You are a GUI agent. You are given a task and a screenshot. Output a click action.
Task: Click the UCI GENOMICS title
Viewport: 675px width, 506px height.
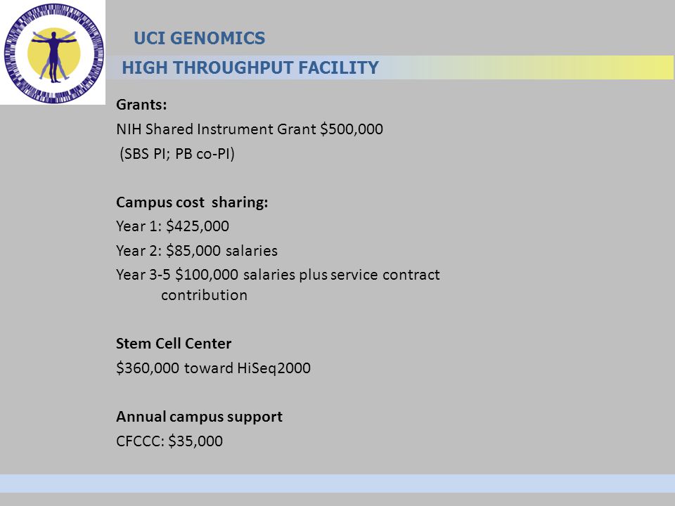(x=199, y=38)
